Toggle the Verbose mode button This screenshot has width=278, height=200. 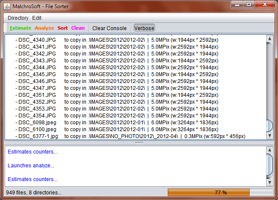coord(144,28)
